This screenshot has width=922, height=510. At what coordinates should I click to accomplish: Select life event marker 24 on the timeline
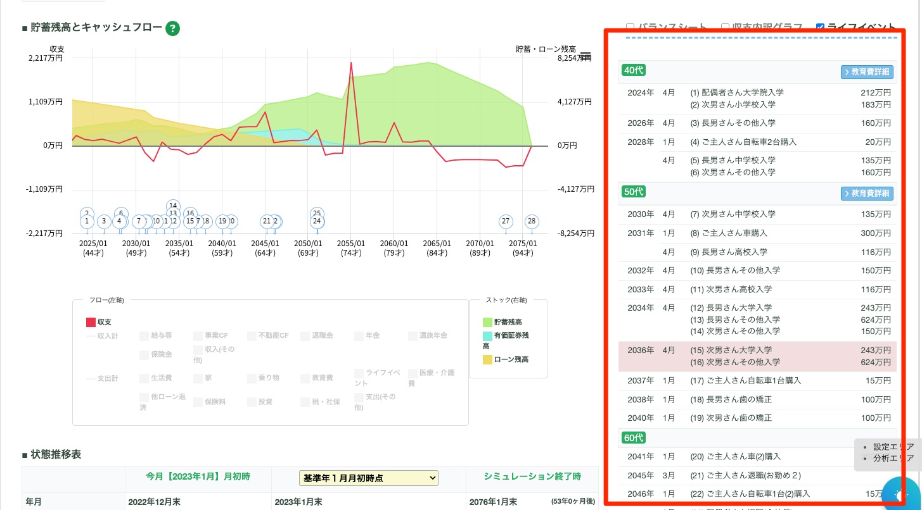(317, 221)
